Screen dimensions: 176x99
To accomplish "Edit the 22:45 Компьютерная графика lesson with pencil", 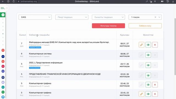I will point(141,94).
